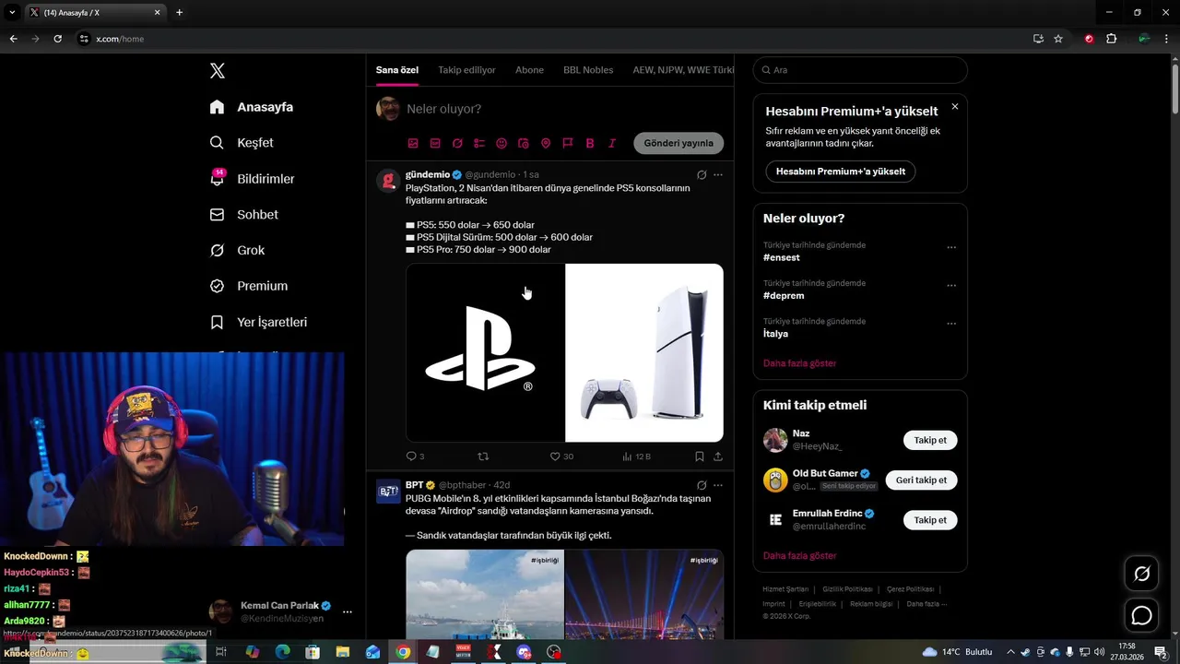The image size is (1180, 664).
Task: Add media with the image icon in composer
Action: click(x=413, y=143)
